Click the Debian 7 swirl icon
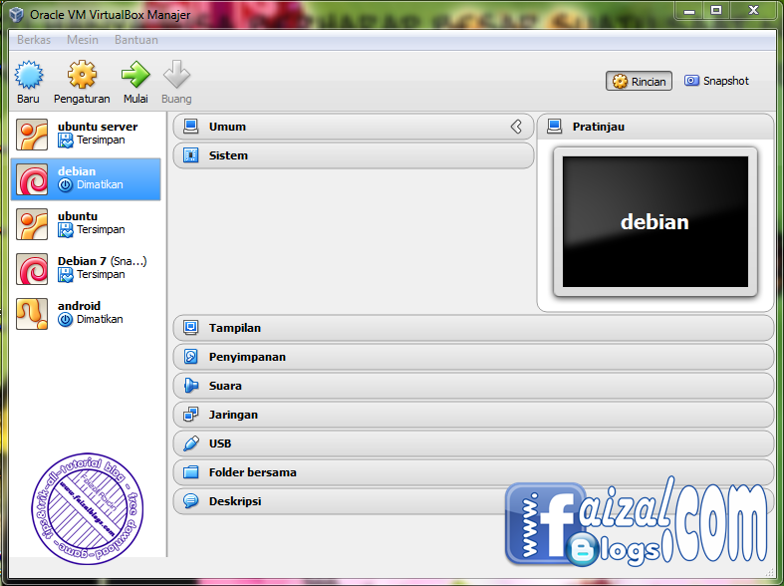 (x=32, y=269)
